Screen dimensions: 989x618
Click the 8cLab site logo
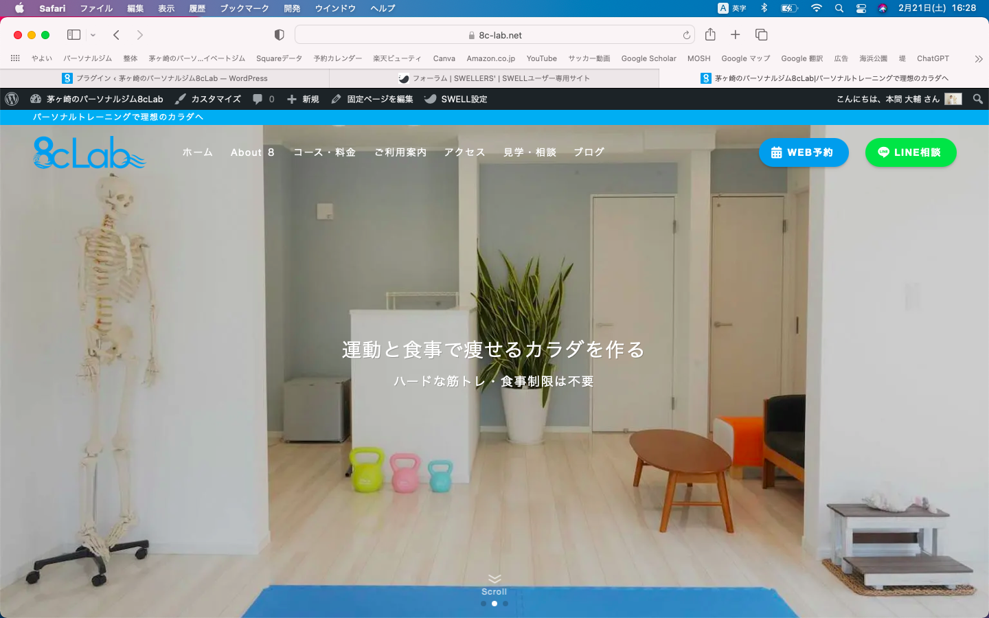click(89, 152)
